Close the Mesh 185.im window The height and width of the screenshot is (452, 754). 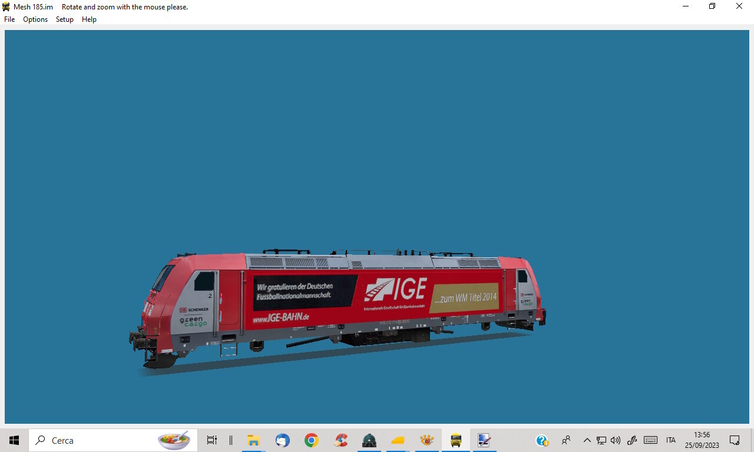coord(739,6)
